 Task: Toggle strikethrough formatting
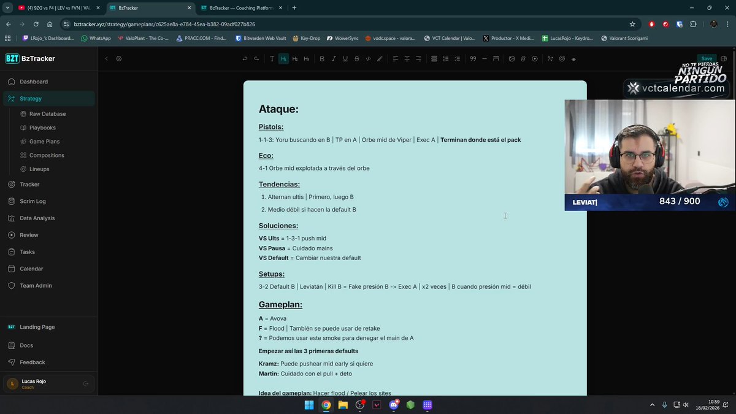[x=357, y=59]
